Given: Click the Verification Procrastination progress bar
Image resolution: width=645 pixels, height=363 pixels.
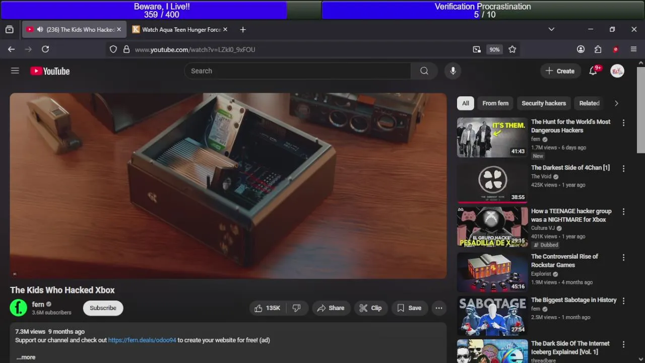Looking at the screenshot, I should point(483,10).
